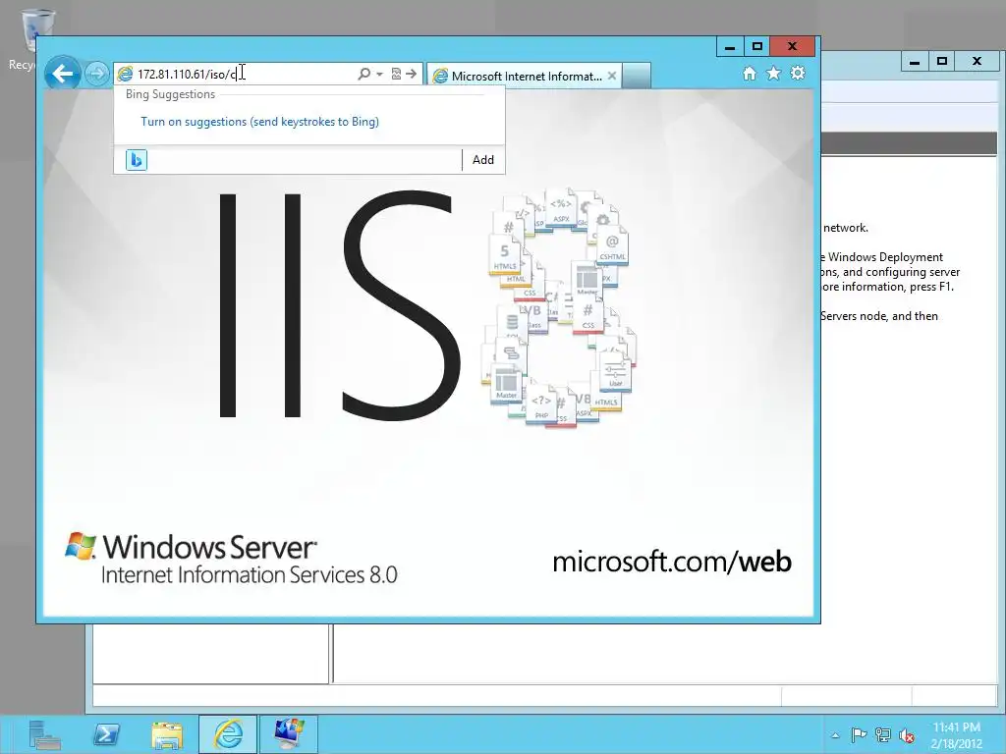This screenshot has width=1006, height=754.
Task: Turn on Bing suggestions link
Action: pyautogui.click(x=259, y=121)
